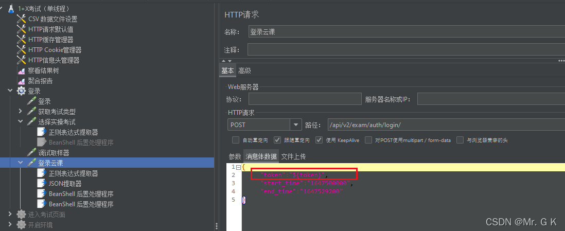Click disabled BeanShell 后置处理程序 icon

click(x=42, y=143)
